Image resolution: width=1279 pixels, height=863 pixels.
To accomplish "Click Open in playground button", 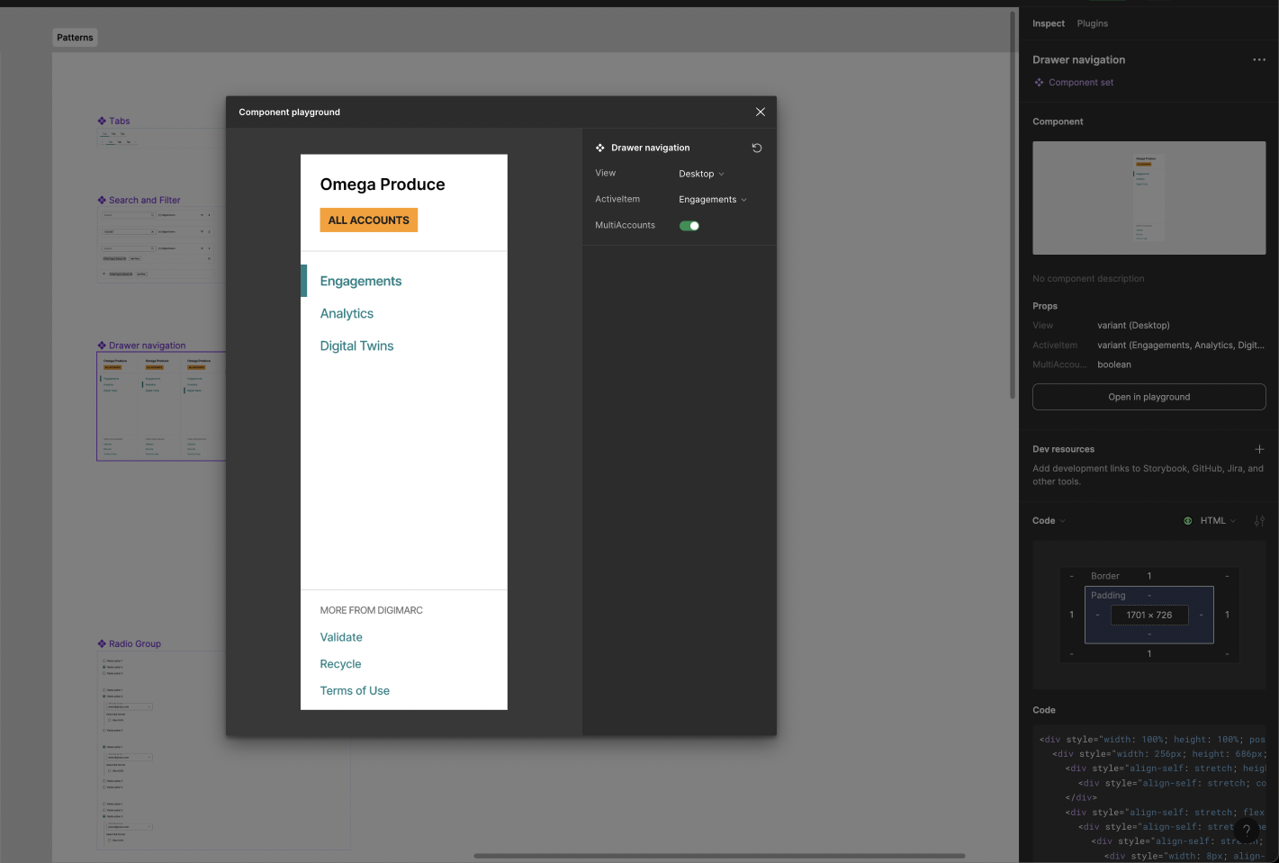I will 1149,397.
